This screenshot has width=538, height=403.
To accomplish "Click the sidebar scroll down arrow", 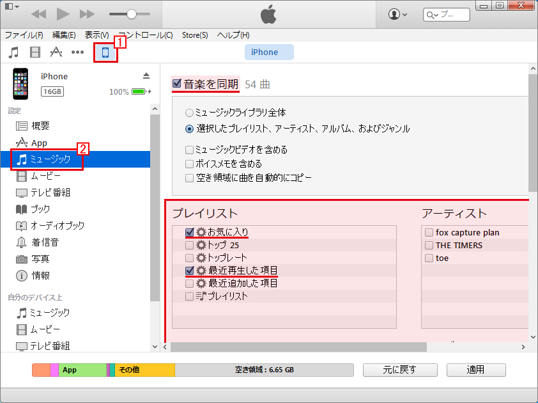I will pos(155,347).
